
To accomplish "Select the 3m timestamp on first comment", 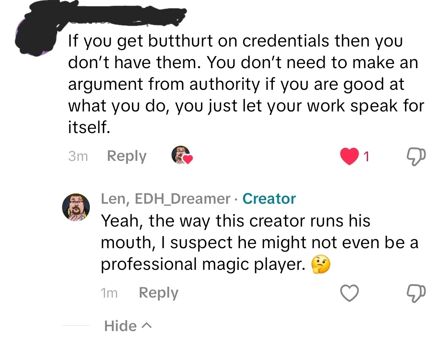I will (78, 156).
